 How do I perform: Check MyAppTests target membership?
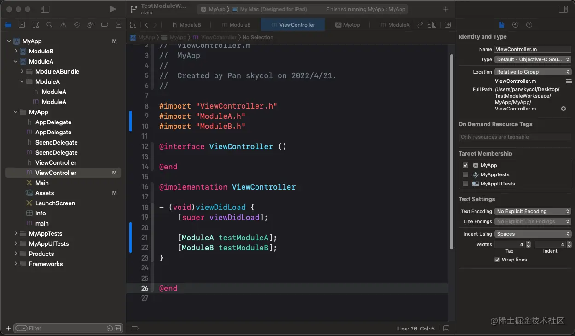pyautogui.click(x=465, y=174)
